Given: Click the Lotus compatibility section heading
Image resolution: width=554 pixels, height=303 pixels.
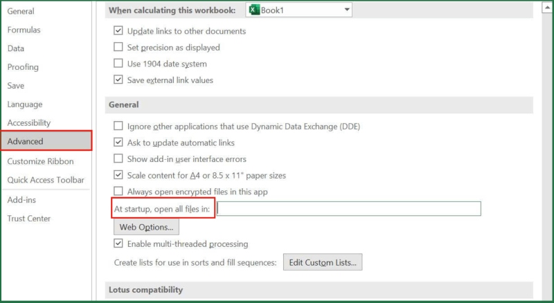Looking at the screenshot, I should (x=145, y=290).
